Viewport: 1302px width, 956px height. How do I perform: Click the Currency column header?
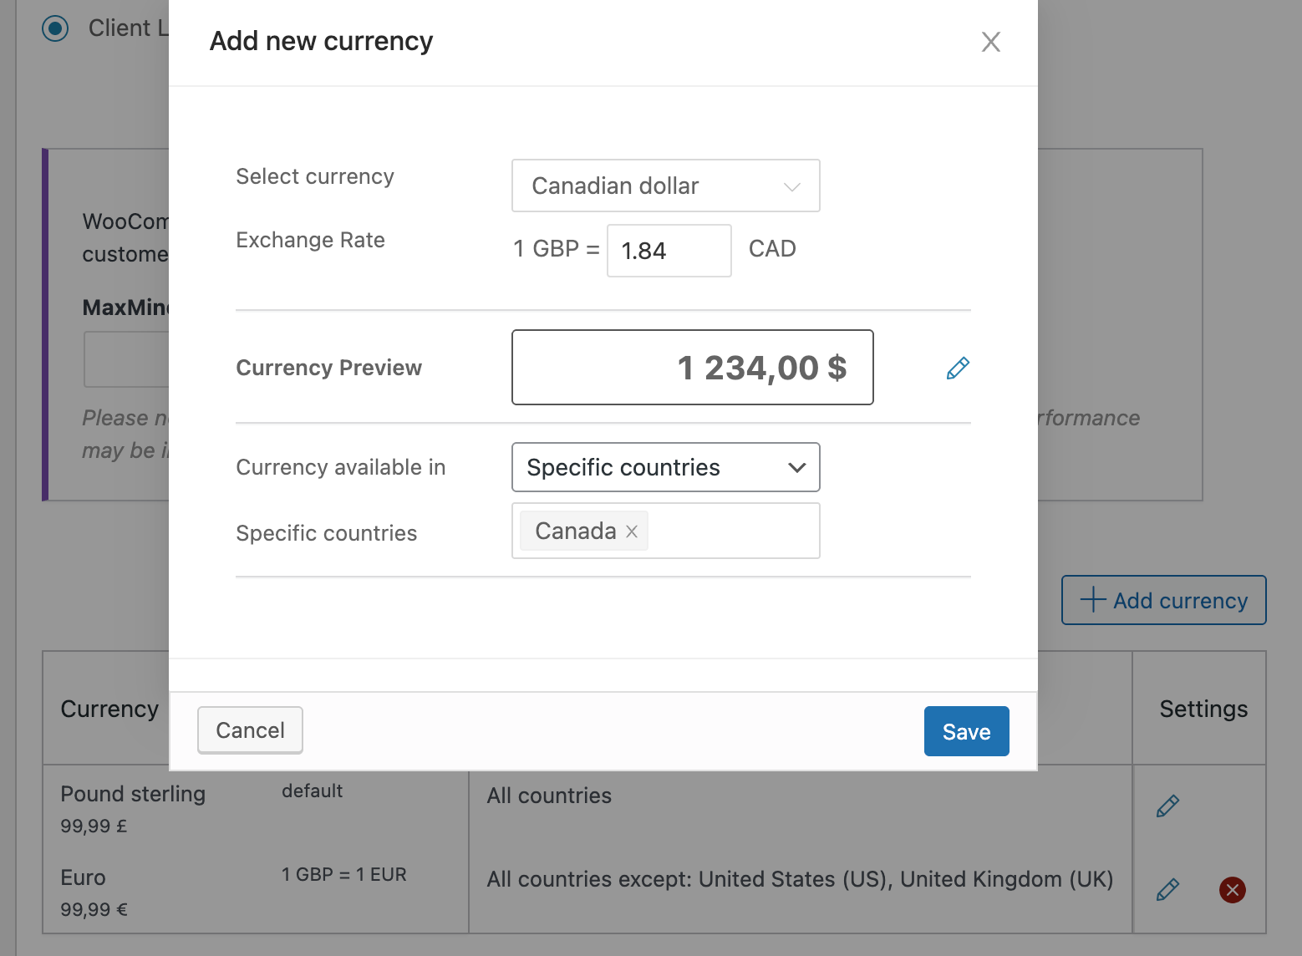coord(109,709)
